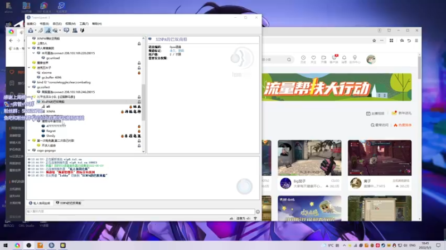446x250 pixels.
Task: Collapse the csgo gogogo channel
Action: (x=29, y=150)
